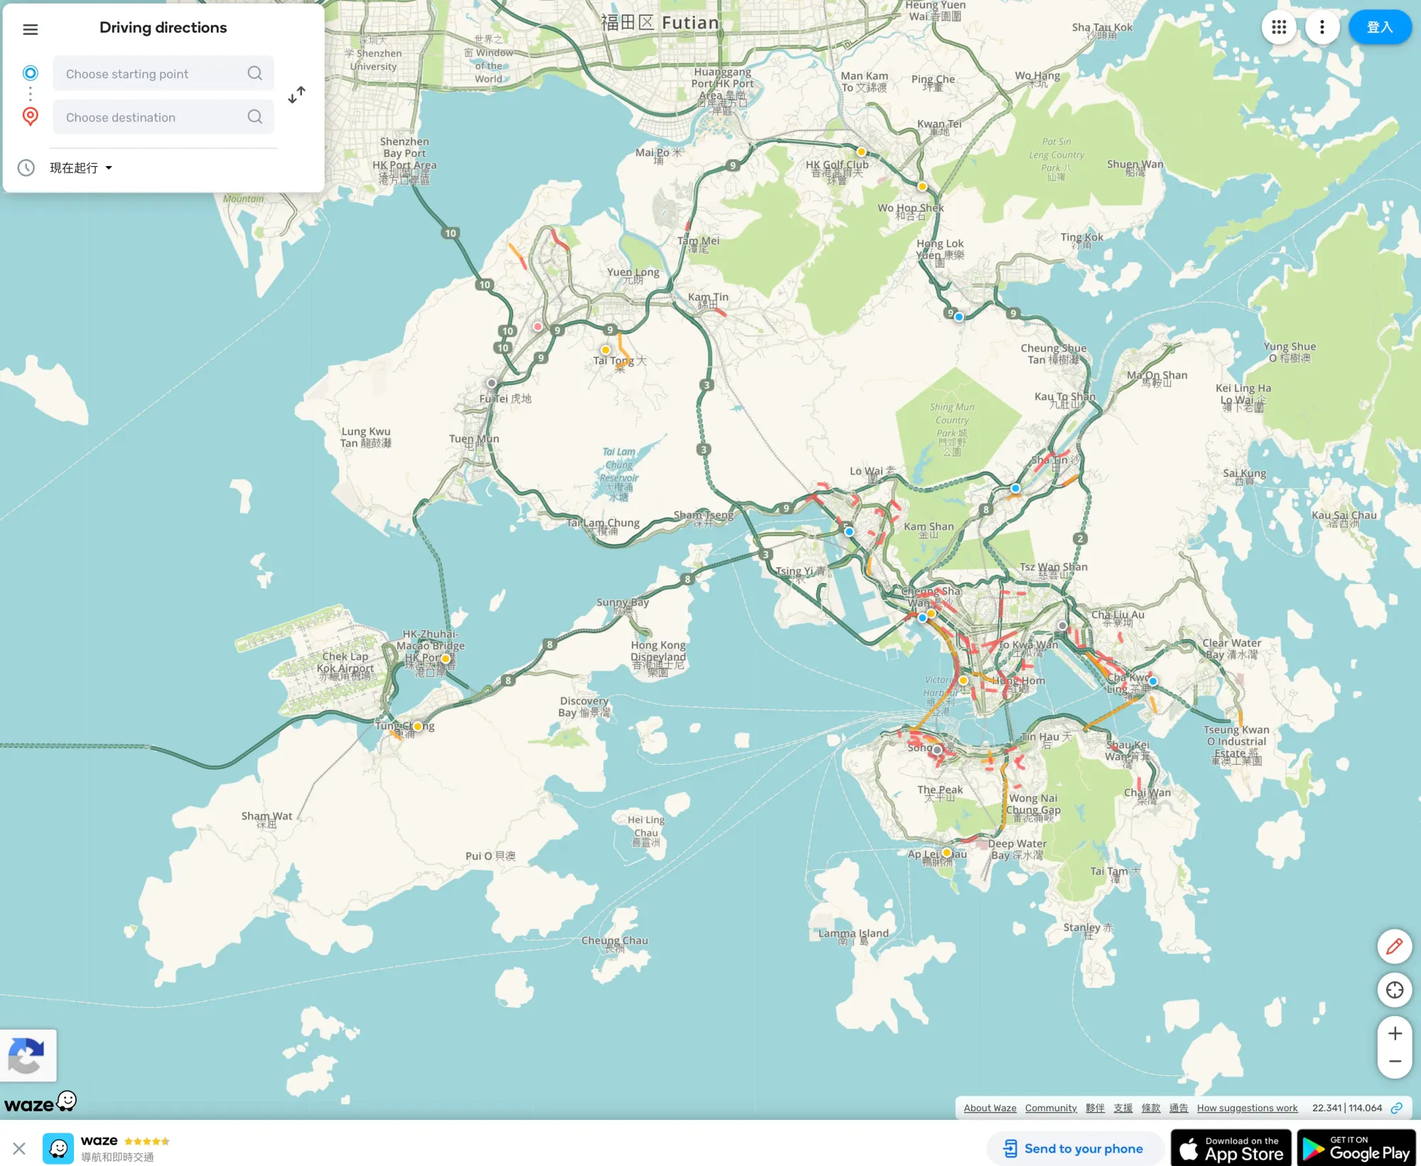Click the traffic alert marker near Tai Tong
This screenshot has width=1421, height=1166.
pyautogui.click(x=605, y=349)
